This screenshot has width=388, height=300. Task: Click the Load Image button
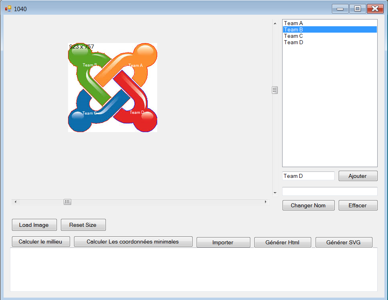tap(34, 225)
